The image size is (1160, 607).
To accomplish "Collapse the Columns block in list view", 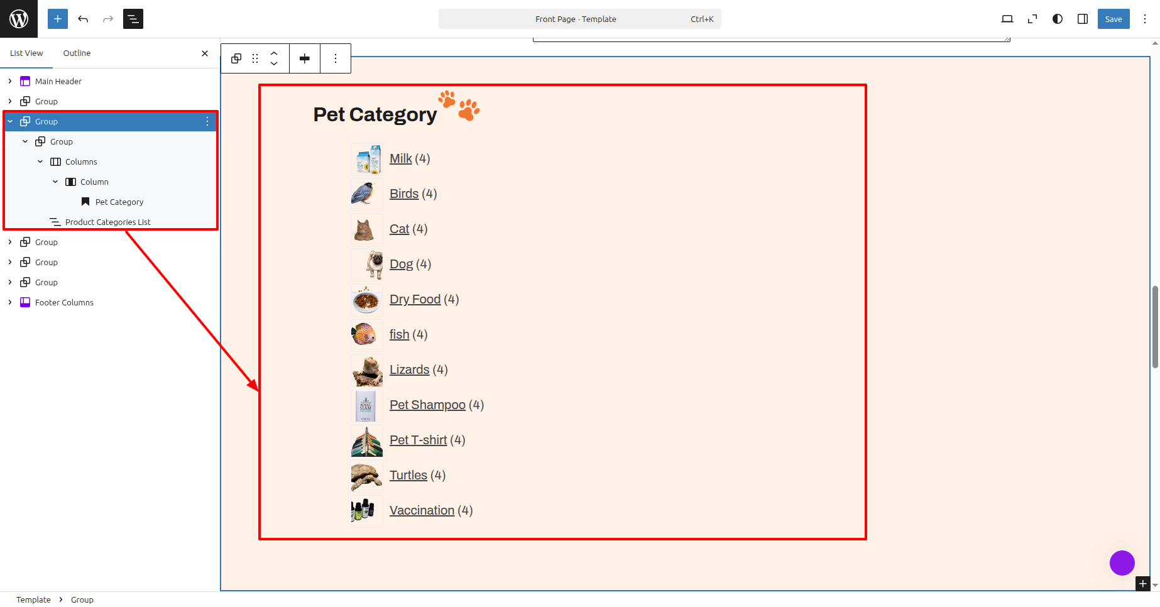I will tap(40, 161).
